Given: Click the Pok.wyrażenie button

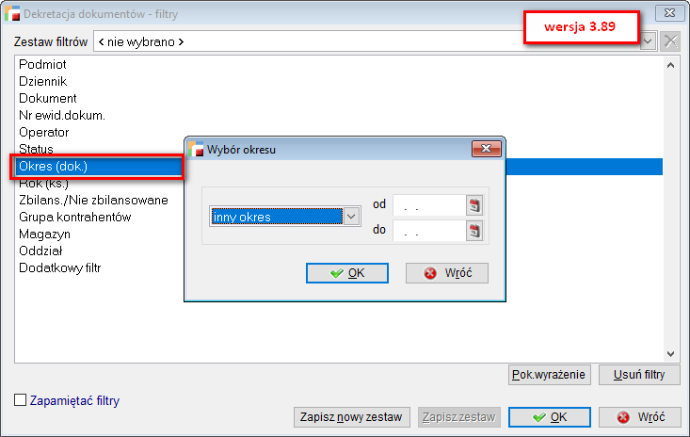Looking at the screenshot, I should coord(549,375).
